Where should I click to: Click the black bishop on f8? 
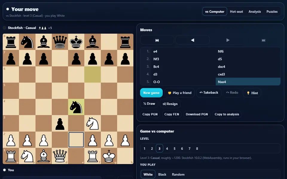click(x=92, y=42)
